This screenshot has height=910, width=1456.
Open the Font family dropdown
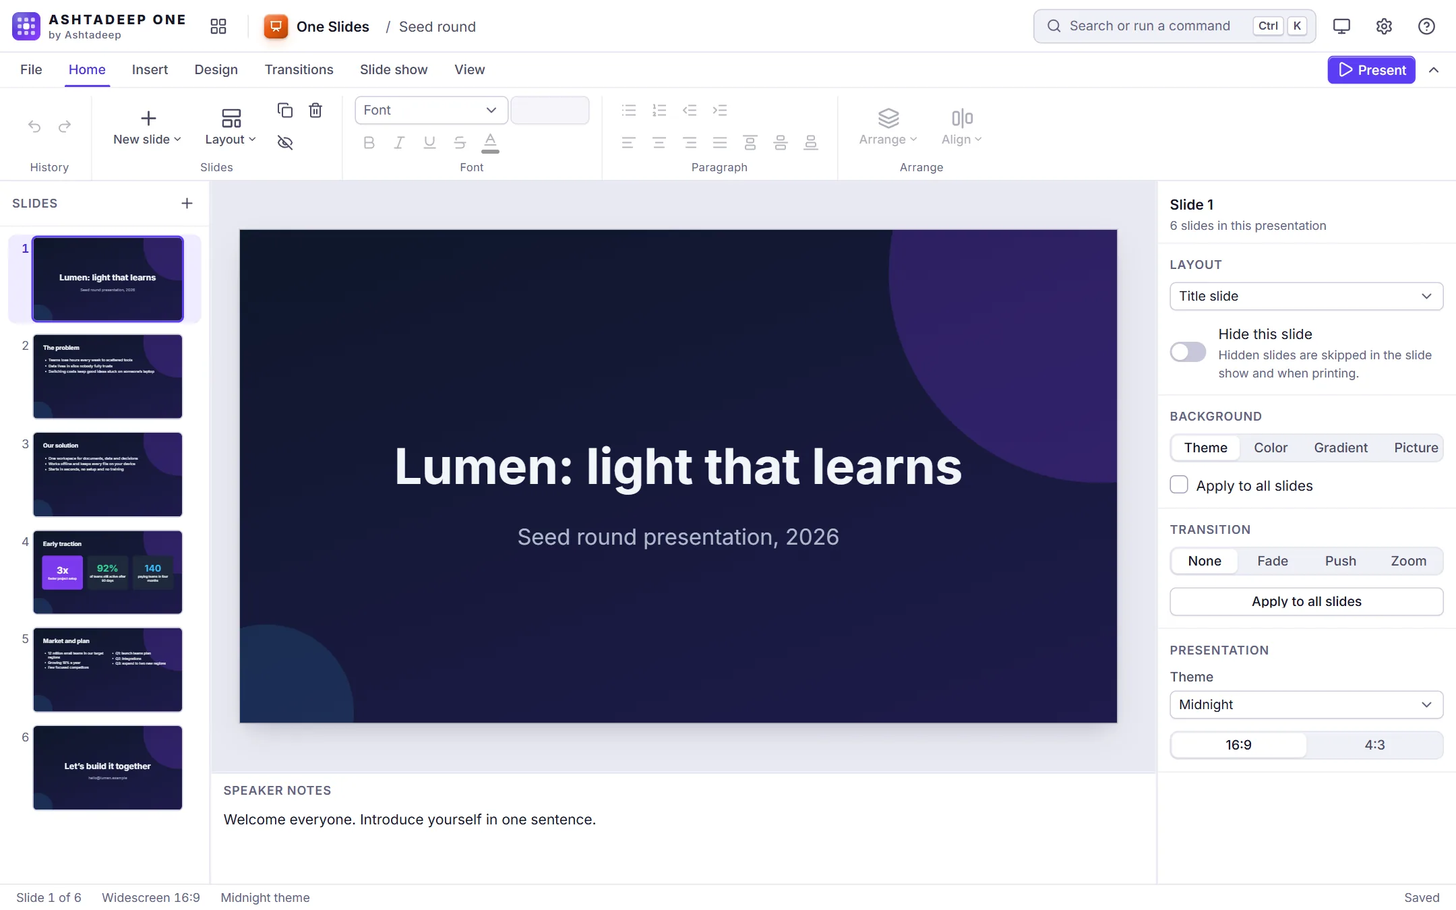pos(431,110)
